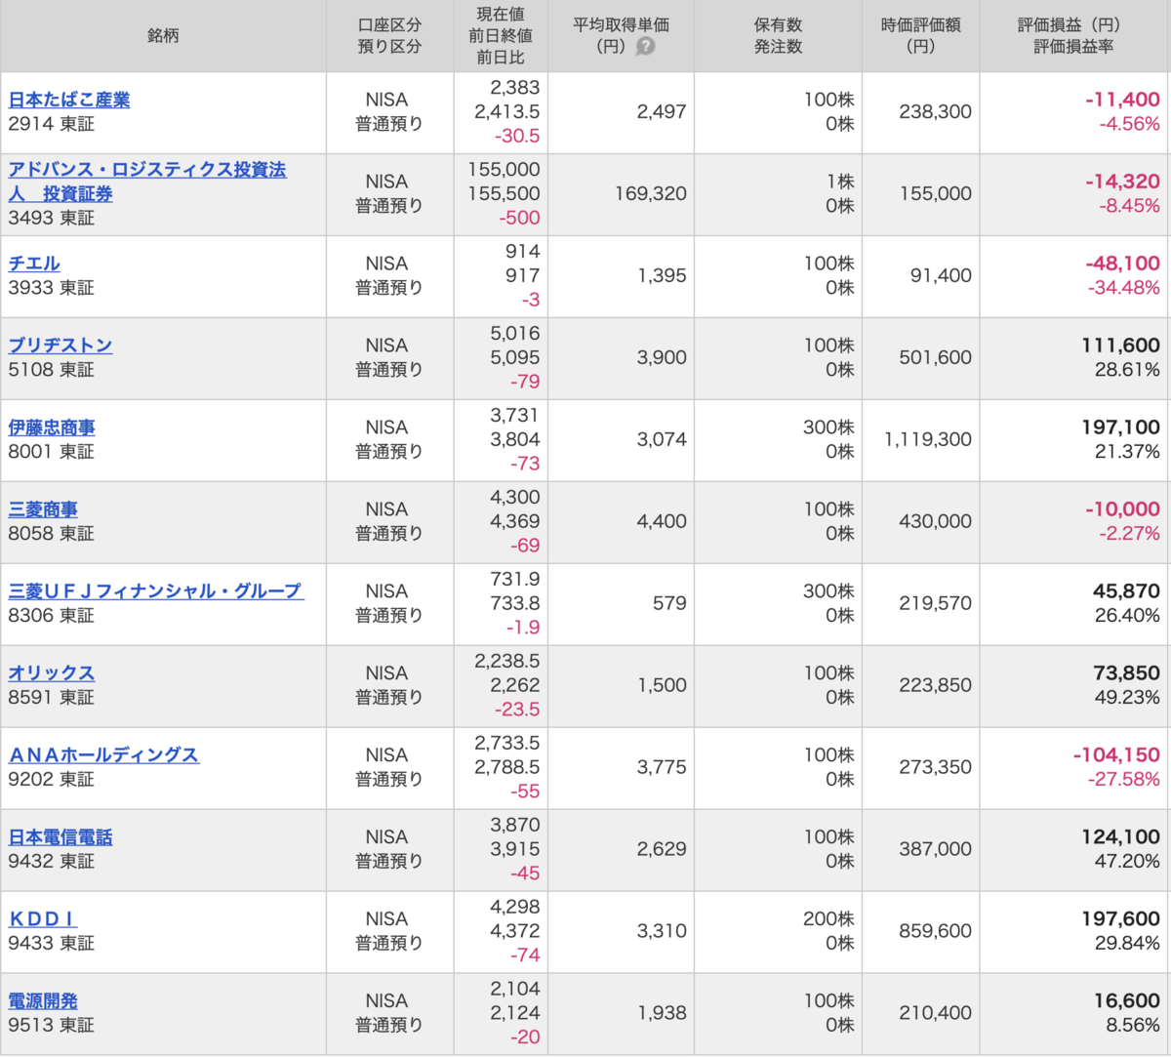Open the ブリヂストン stock link
Image resolution: width=1171 pixels, height=1057 pixels.
pos(61,346)
